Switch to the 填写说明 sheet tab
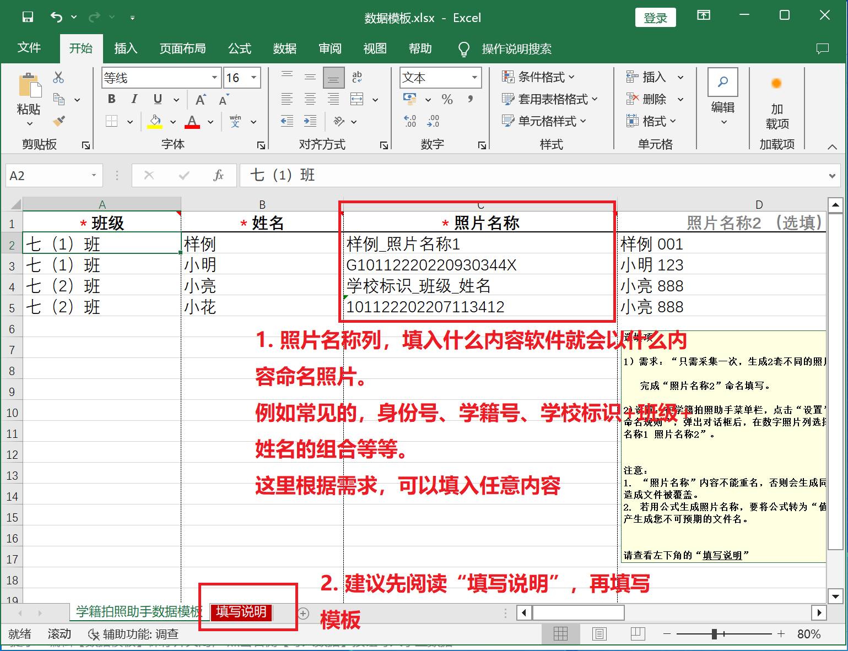 pyautogui.click(x=241, y=612)
